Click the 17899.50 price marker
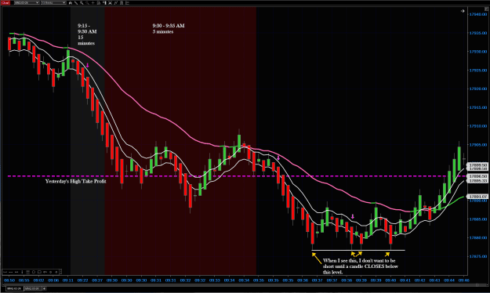490x293 pixels. [x=477, y=165]
